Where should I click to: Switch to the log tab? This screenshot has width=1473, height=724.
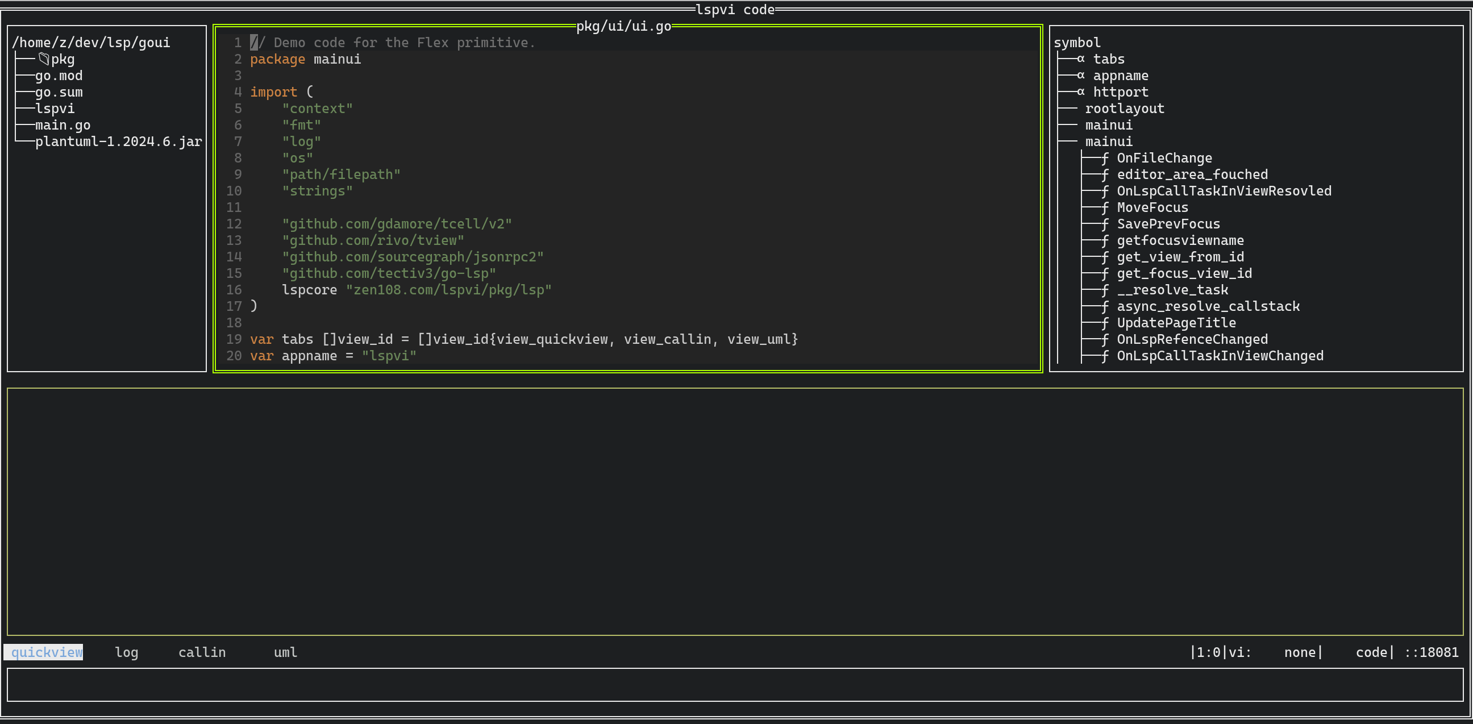126,652
